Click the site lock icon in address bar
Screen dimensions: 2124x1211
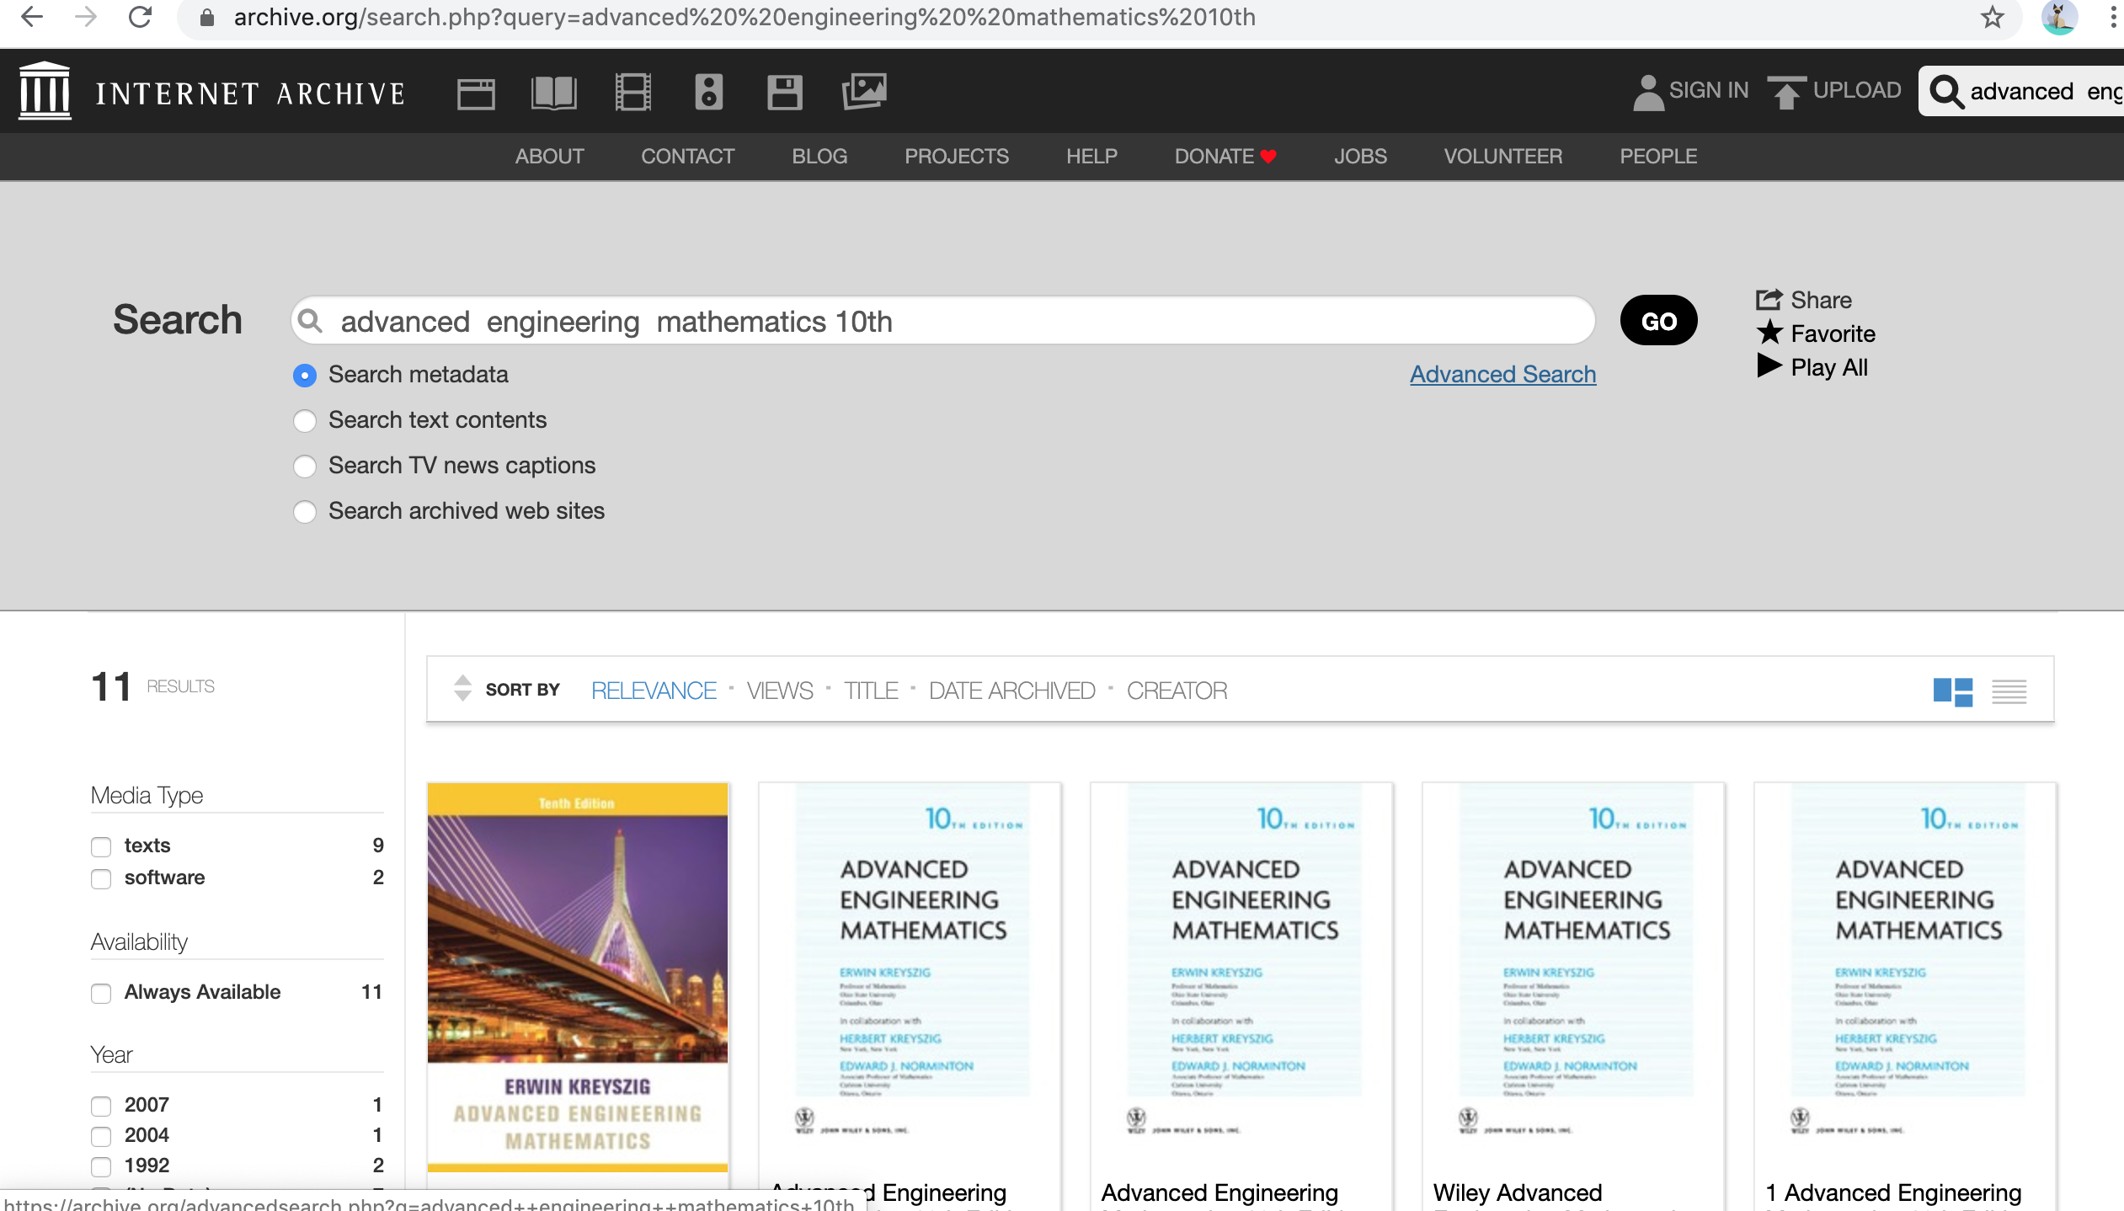(x=206, y=17)
